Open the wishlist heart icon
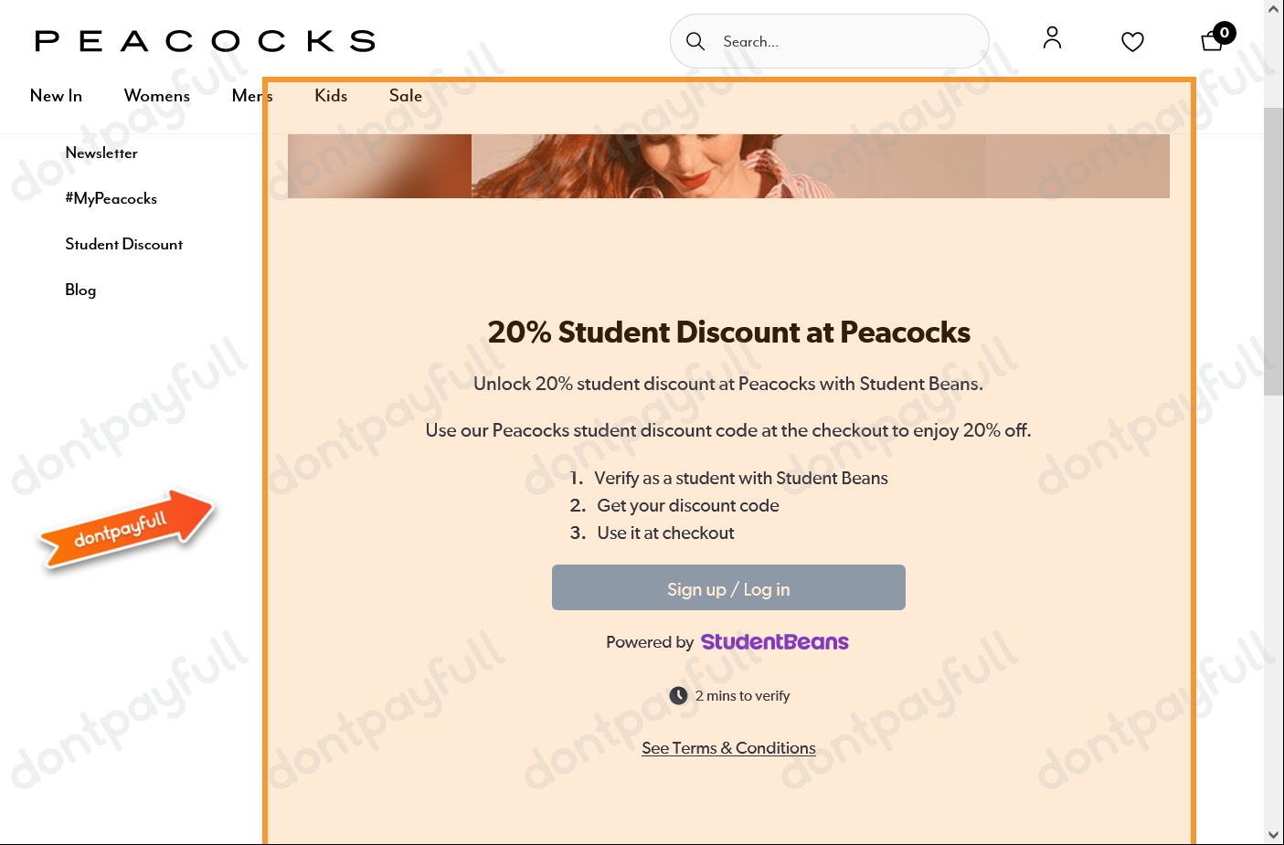The width and height of the screenshot is (1284, 845). (1132, 42)
